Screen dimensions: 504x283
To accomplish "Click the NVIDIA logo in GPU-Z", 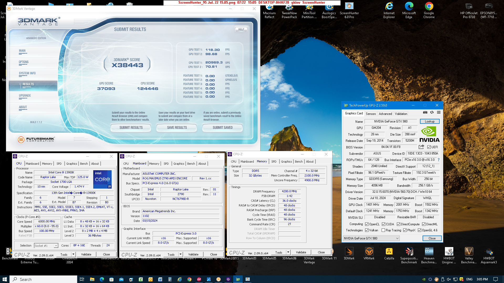I will pyautogui.click(x=429, y=134).
